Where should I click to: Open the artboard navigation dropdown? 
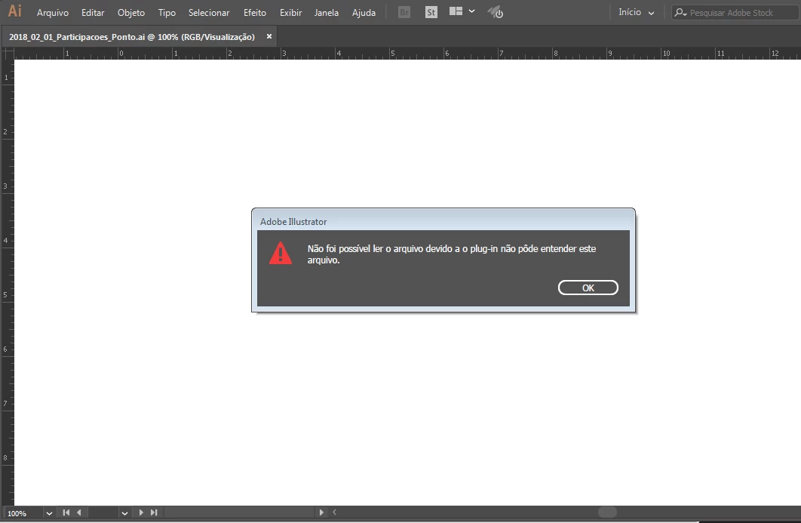click(124, 513)
